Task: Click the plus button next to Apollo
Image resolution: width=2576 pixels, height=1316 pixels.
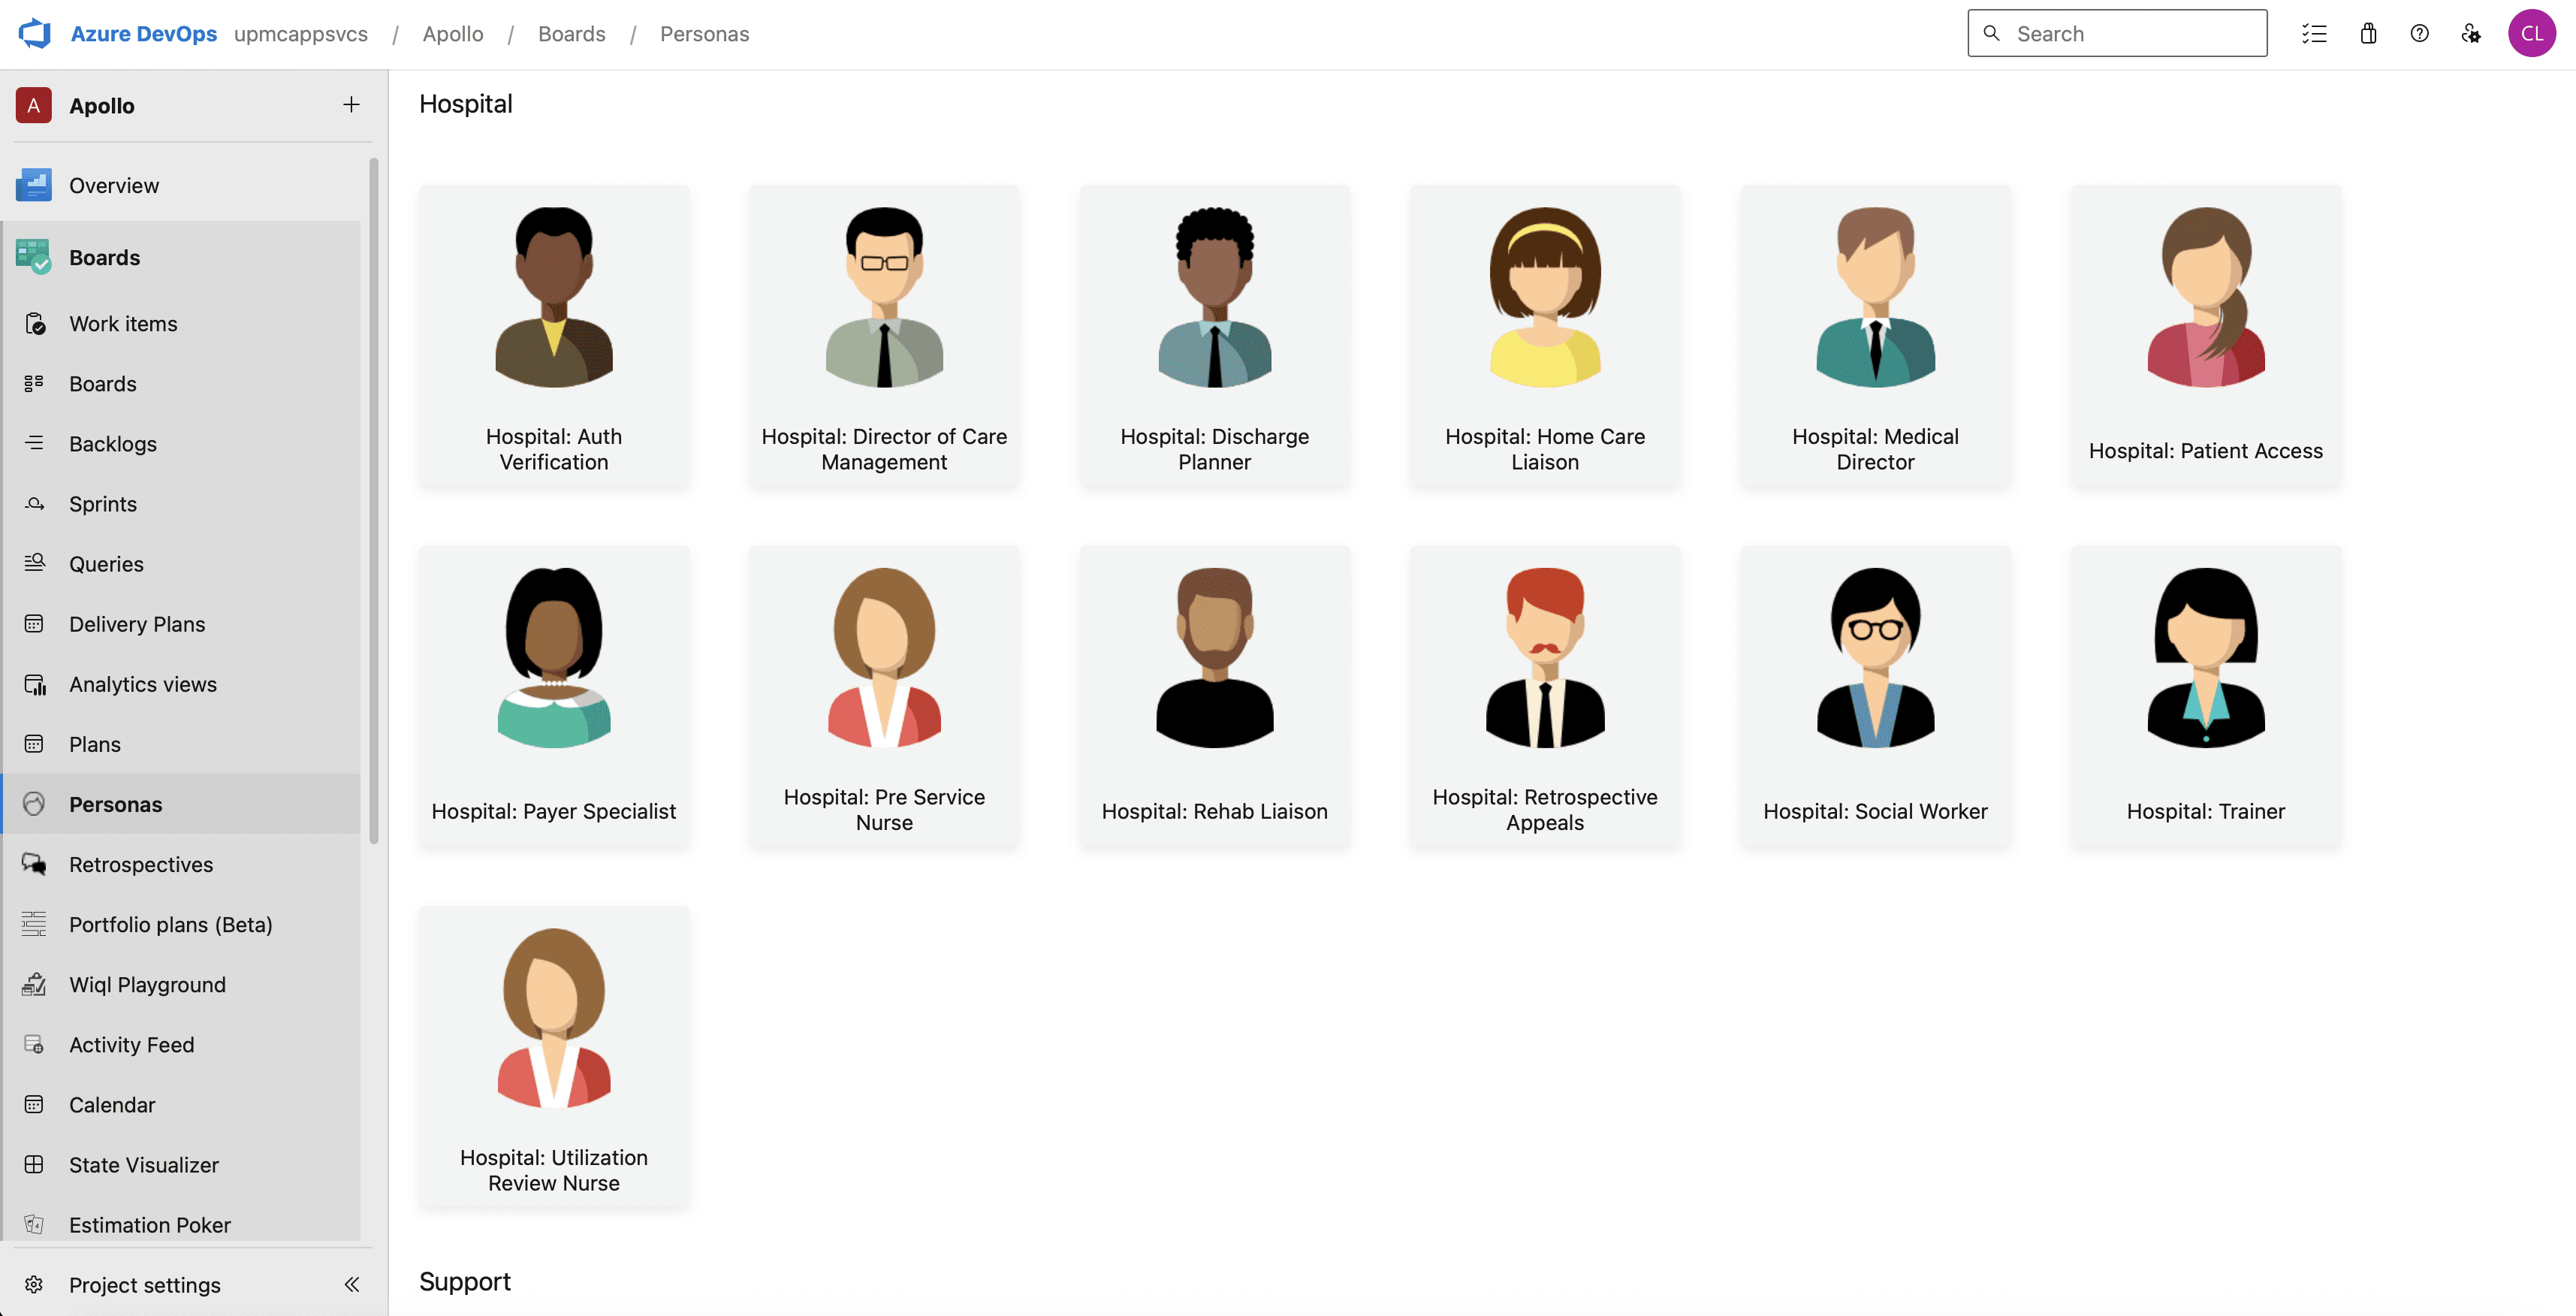Action: click(x=351, y=105)
